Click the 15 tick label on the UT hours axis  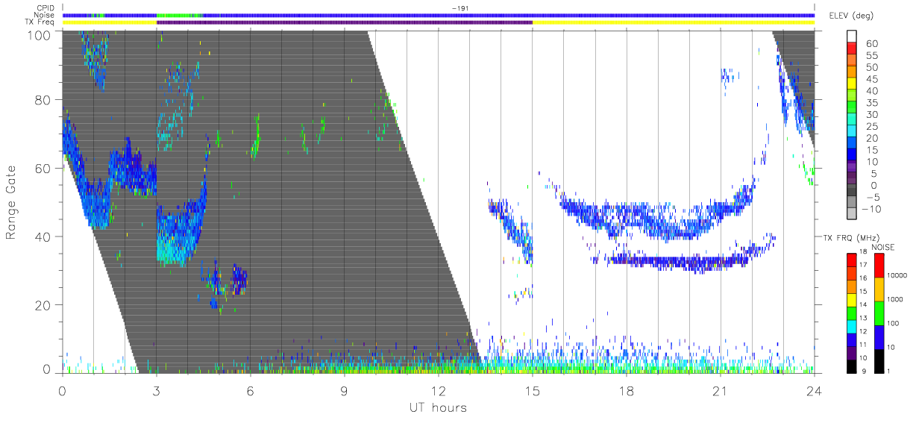(533, 390)
